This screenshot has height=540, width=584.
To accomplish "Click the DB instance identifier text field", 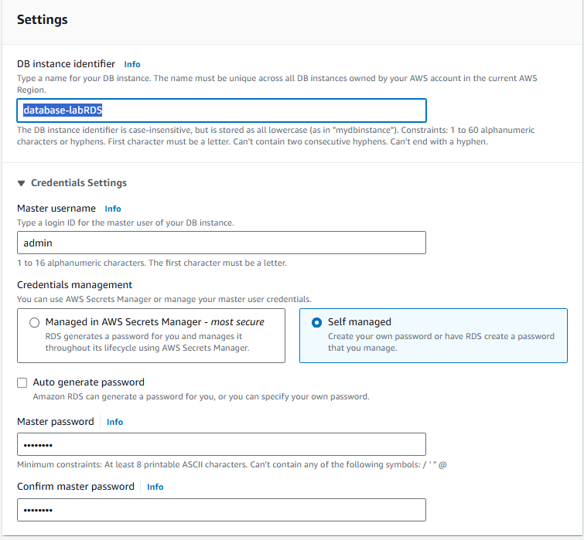I will [x=221, y=110].
